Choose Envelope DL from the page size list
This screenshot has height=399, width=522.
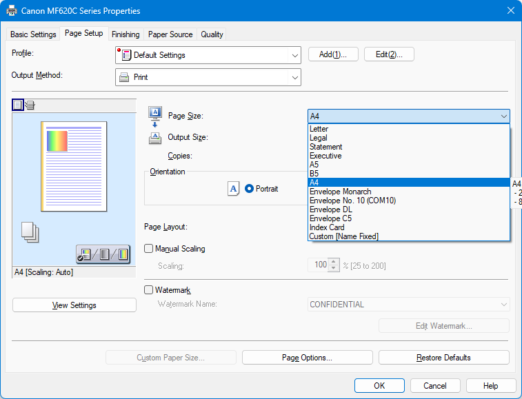pos(332,209)
